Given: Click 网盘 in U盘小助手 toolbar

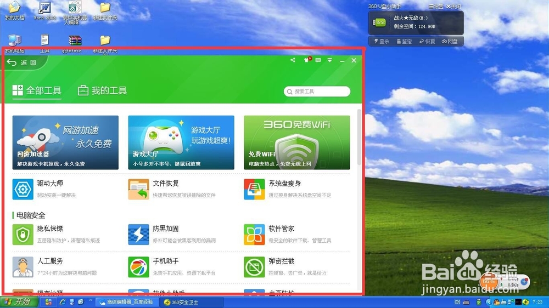Looking at the screenshot, I should (x=450, y=41).
